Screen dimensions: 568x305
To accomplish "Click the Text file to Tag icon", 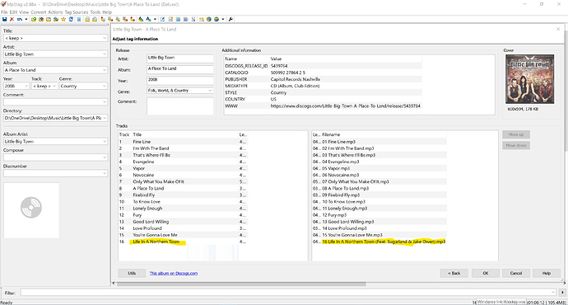I will pos(125,19).
